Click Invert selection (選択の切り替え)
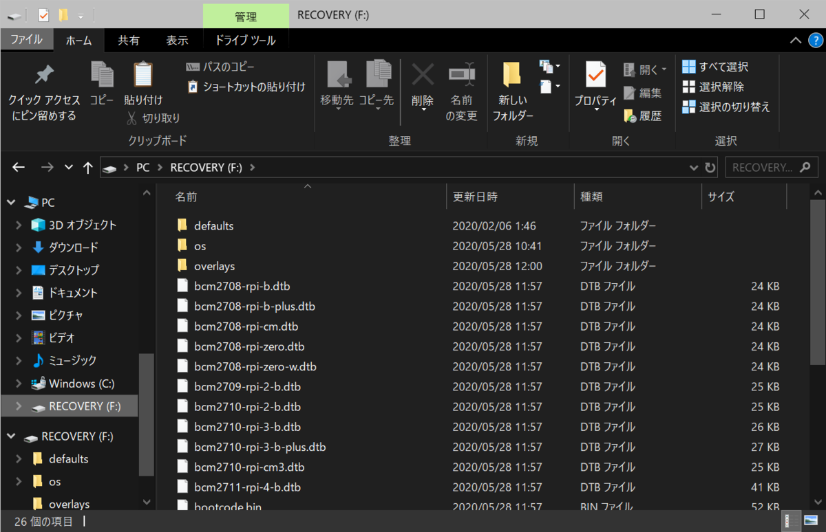 tap(726, 107)
